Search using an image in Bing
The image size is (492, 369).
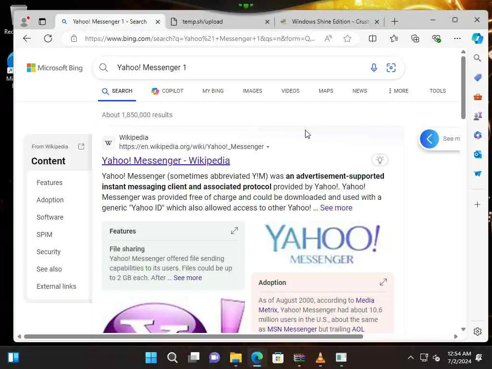click(x=391, y=68)
